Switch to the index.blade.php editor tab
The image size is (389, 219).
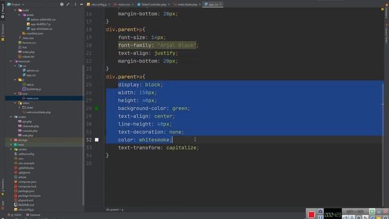click(187, 4)
